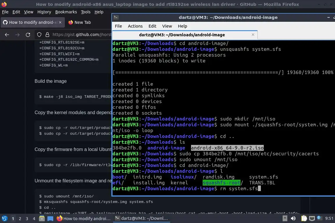Select the GitHub gist browser tab
The width and height of the screenshot is (335, 223).
pos(33,22)
